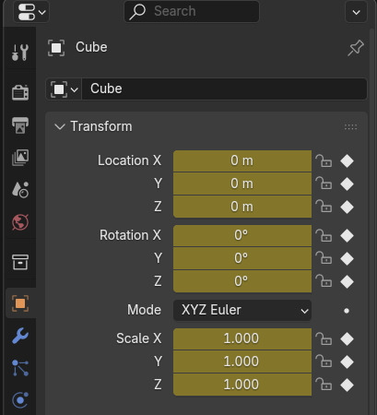Open the editor type dropdown

coord(31,12)
